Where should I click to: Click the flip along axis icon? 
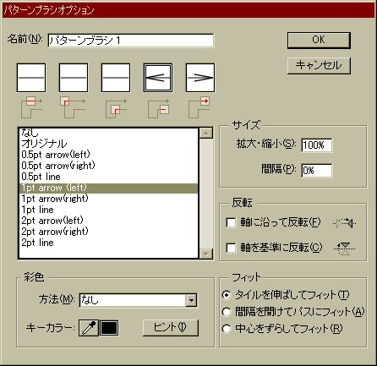pyautogui.click(x=344, y=223)
